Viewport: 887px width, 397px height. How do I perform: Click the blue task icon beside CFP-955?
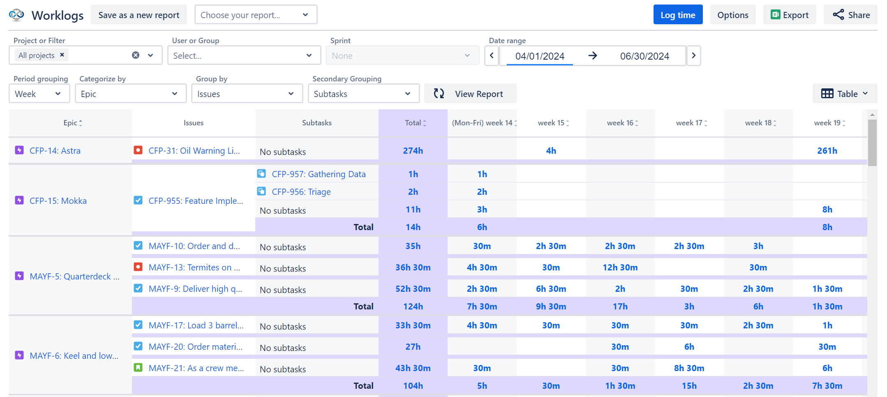click(x=138, y=201)
